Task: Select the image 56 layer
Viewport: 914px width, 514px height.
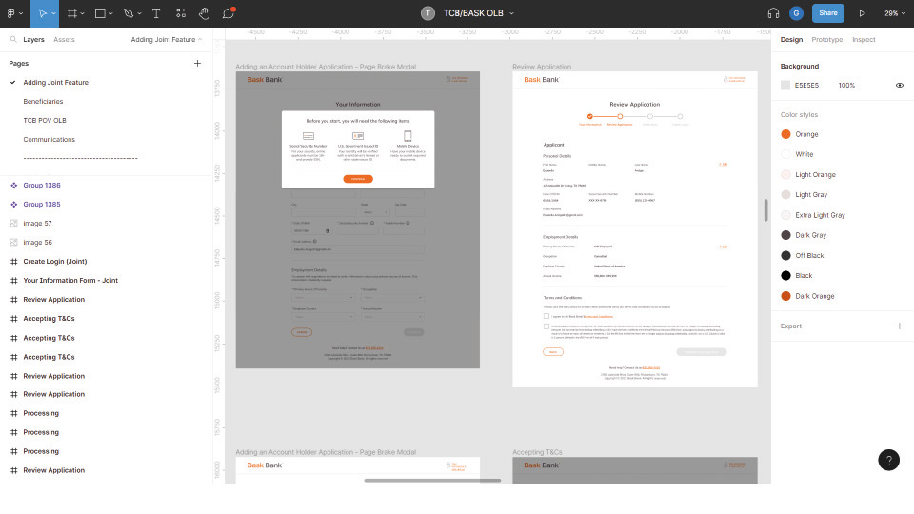Action: 37,243
